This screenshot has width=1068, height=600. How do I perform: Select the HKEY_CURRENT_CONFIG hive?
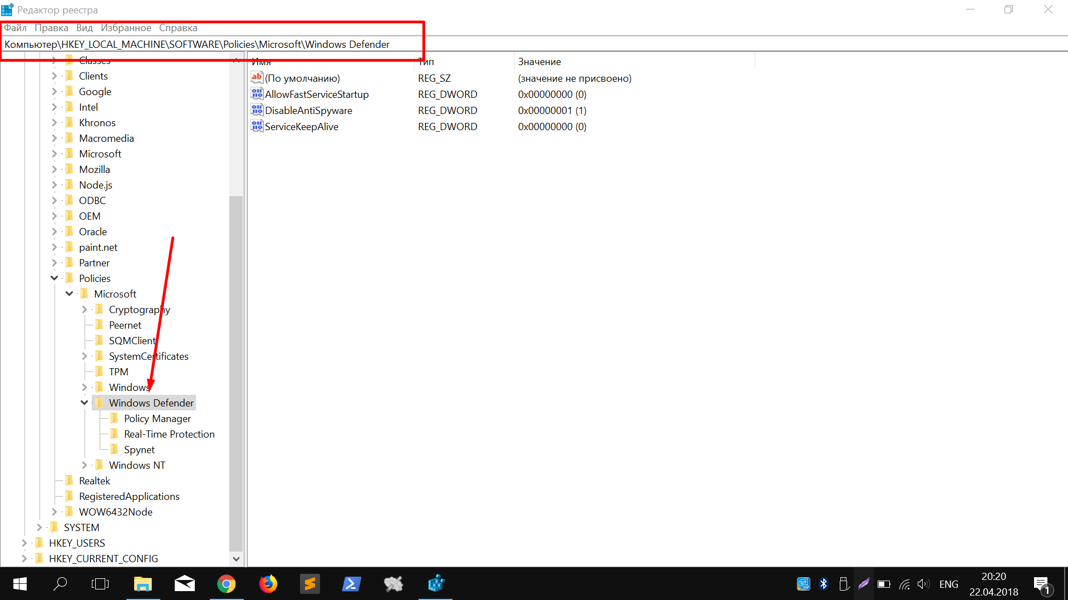[x=104, y=558]
